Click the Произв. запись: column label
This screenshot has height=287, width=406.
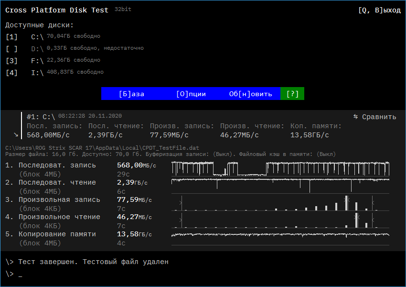click(x=182, y=126)
